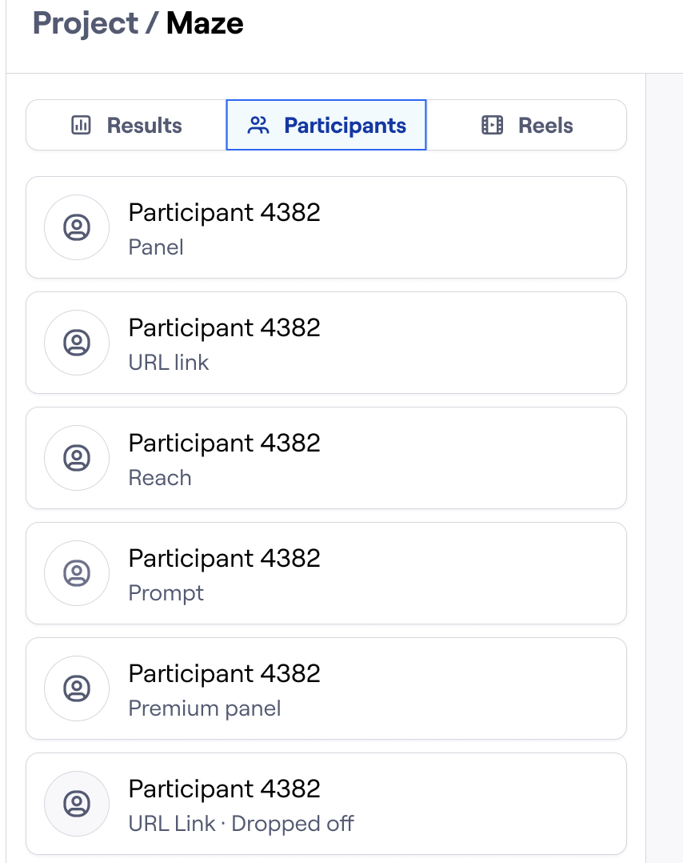Click avatar icon of URL link participant
This screenshot has height=863, width=683.
(77, 343)
